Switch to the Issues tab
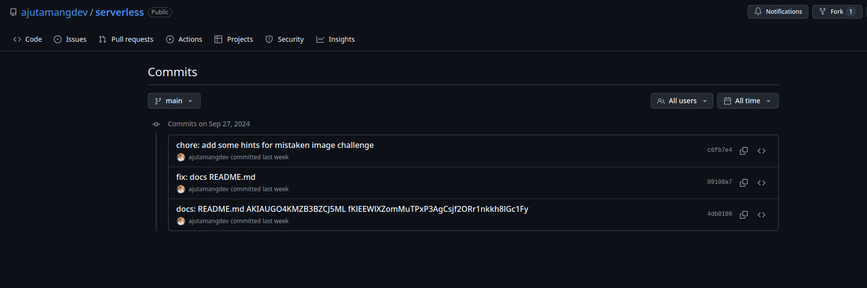 [70, 39]
